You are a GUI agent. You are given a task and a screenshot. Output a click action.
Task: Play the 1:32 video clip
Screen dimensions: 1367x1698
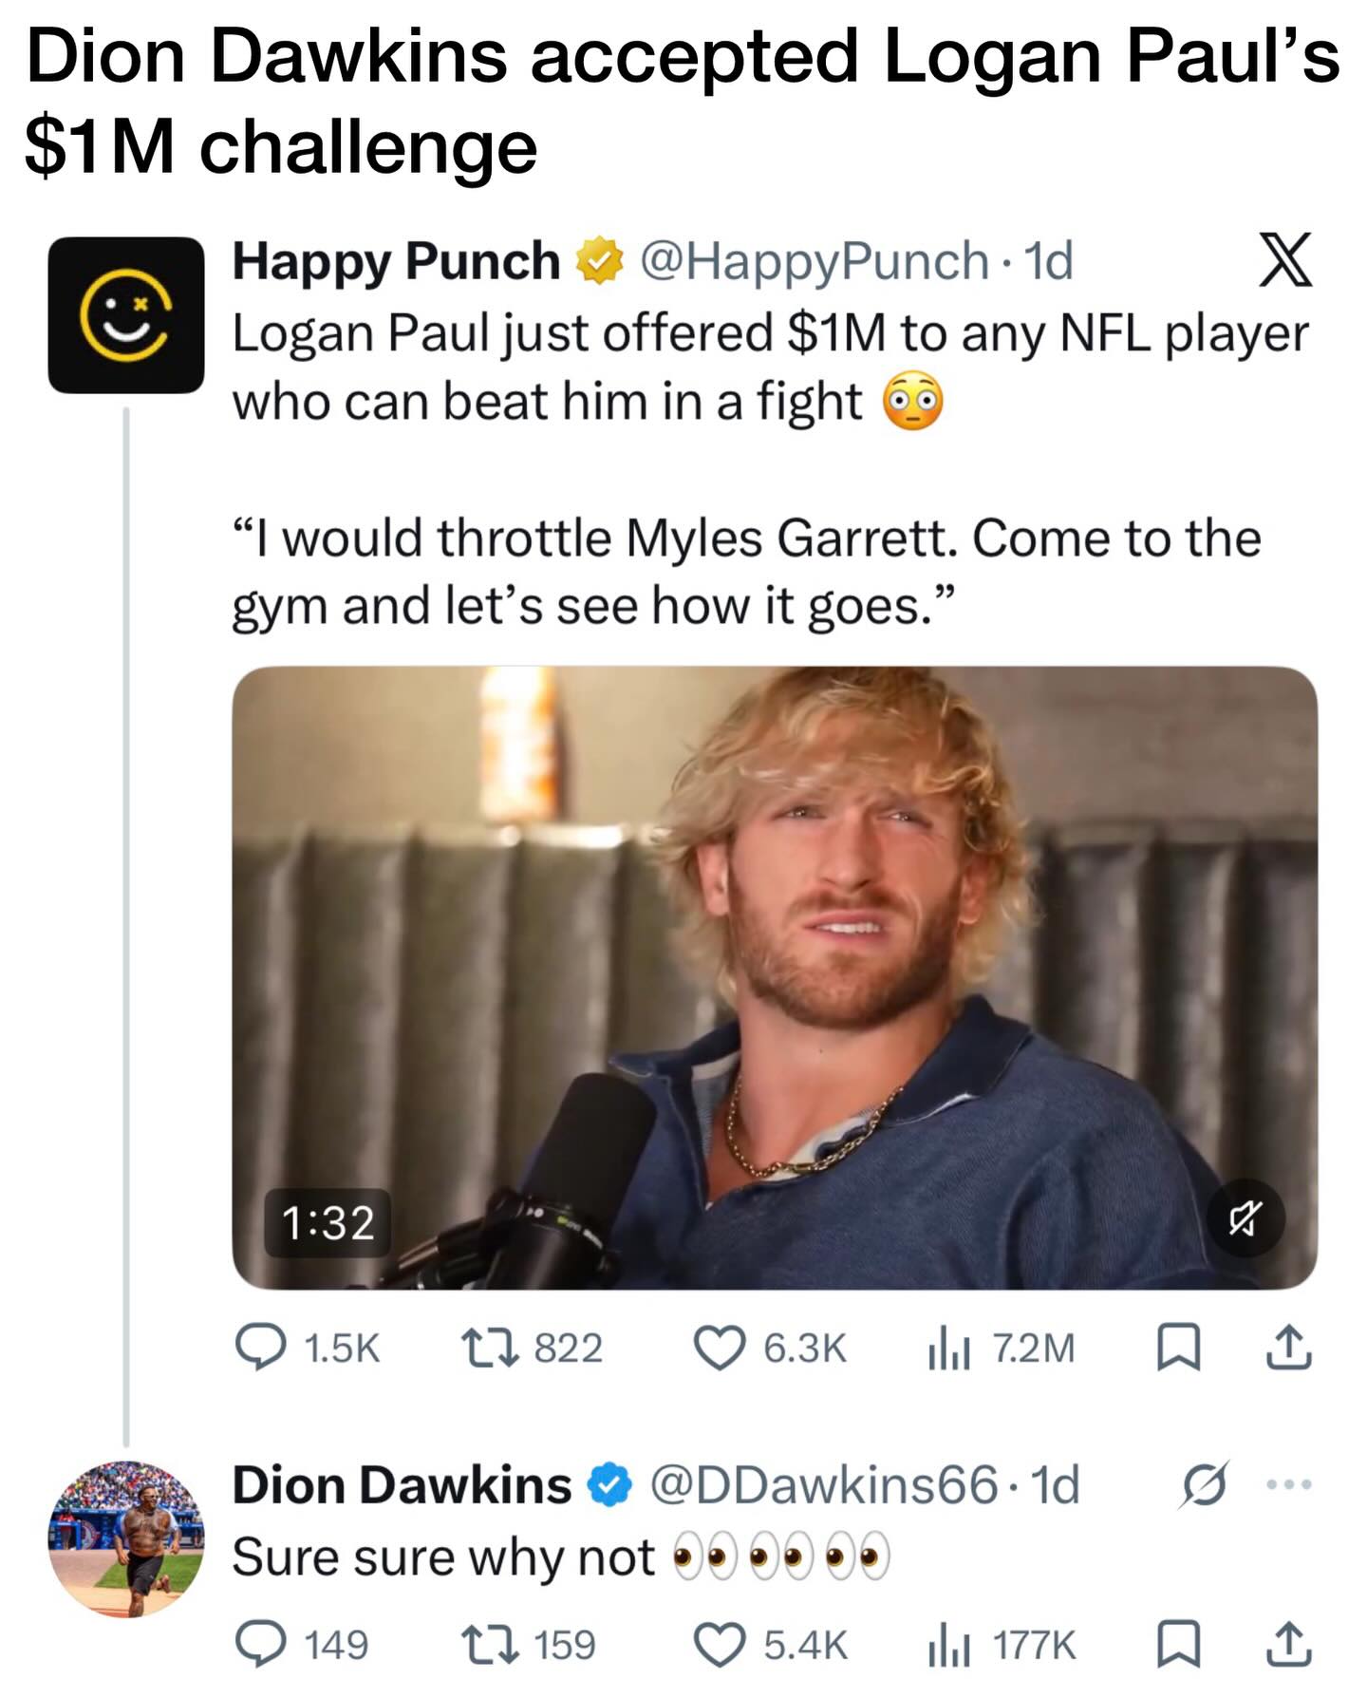pyautogui.click(x=774, y=978)
